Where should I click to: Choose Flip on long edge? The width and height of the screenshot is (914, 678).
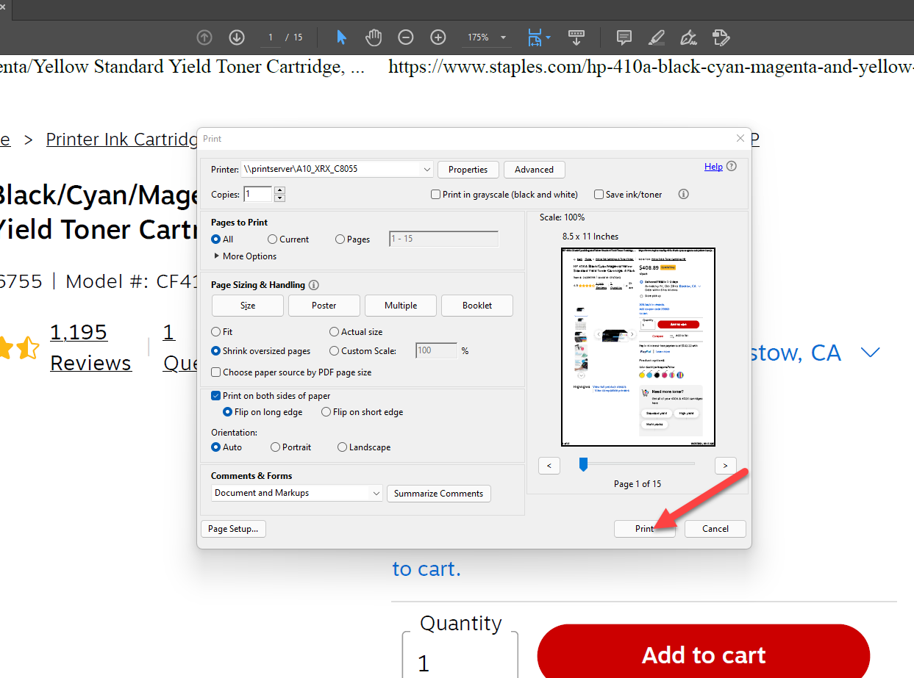point(227,412)
